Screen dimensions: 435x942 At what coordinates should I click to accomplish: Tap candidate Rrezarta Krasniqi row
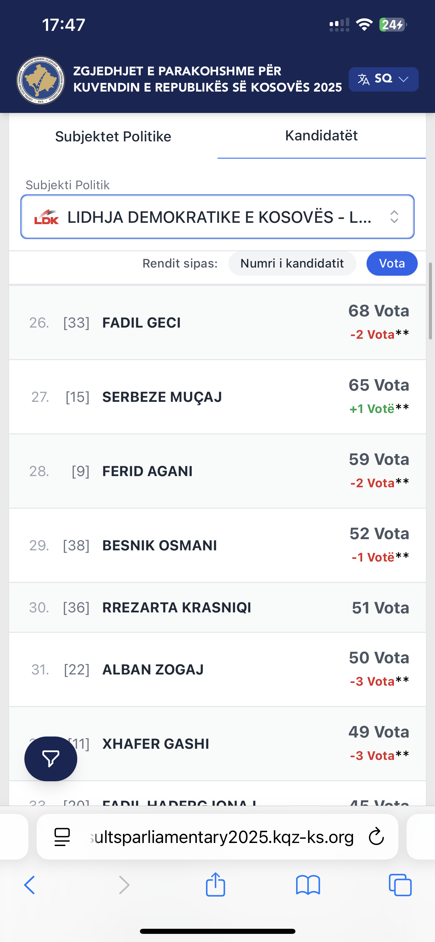tap(177, 607)
